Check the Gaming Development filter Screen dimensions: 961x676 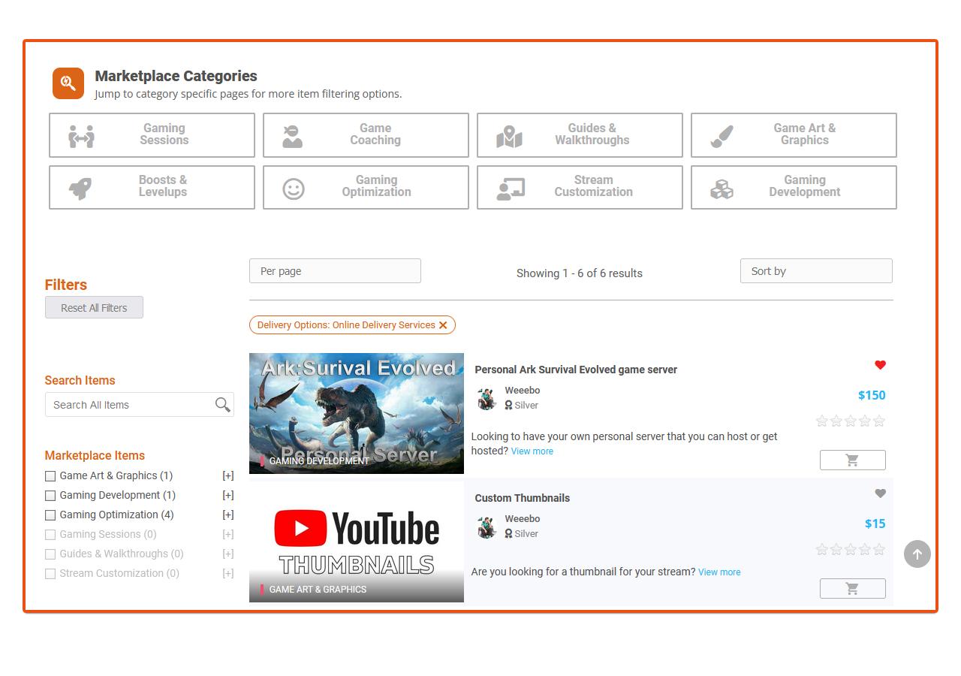(50, 496)
